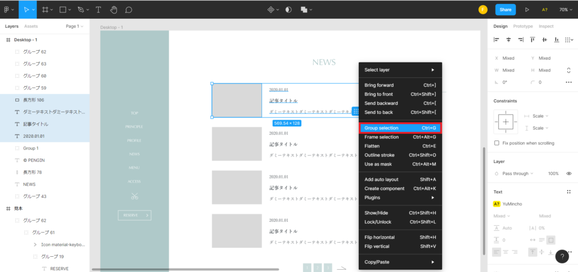Click the Components icon in top toolbar

point(271,10)
